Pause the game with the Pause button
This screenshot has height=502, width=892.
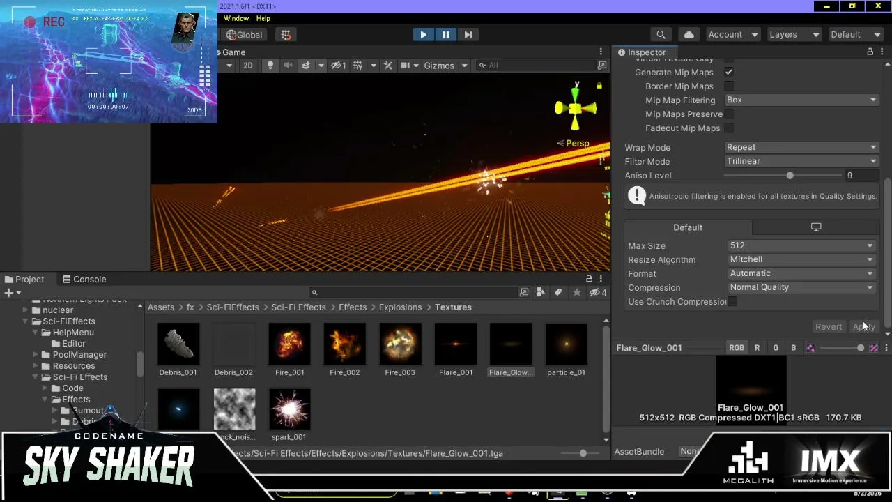(x=445, y=34)
